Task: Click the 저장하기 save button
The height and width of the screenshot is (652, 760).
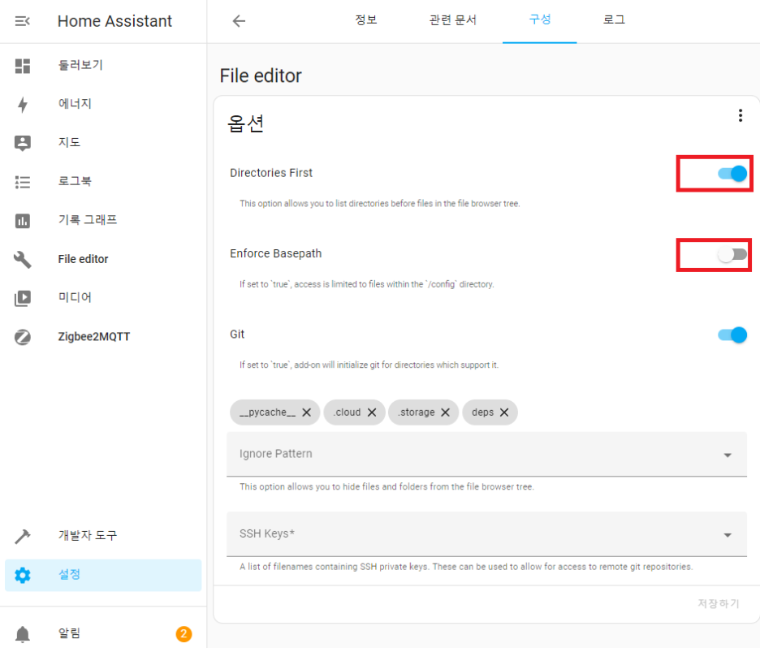Action: [x=718, y=603]
